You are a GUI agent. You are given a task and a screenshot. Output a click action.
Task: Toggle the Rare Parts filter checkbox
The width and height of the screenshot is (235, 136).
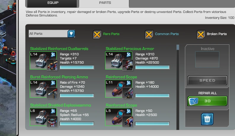97,34
